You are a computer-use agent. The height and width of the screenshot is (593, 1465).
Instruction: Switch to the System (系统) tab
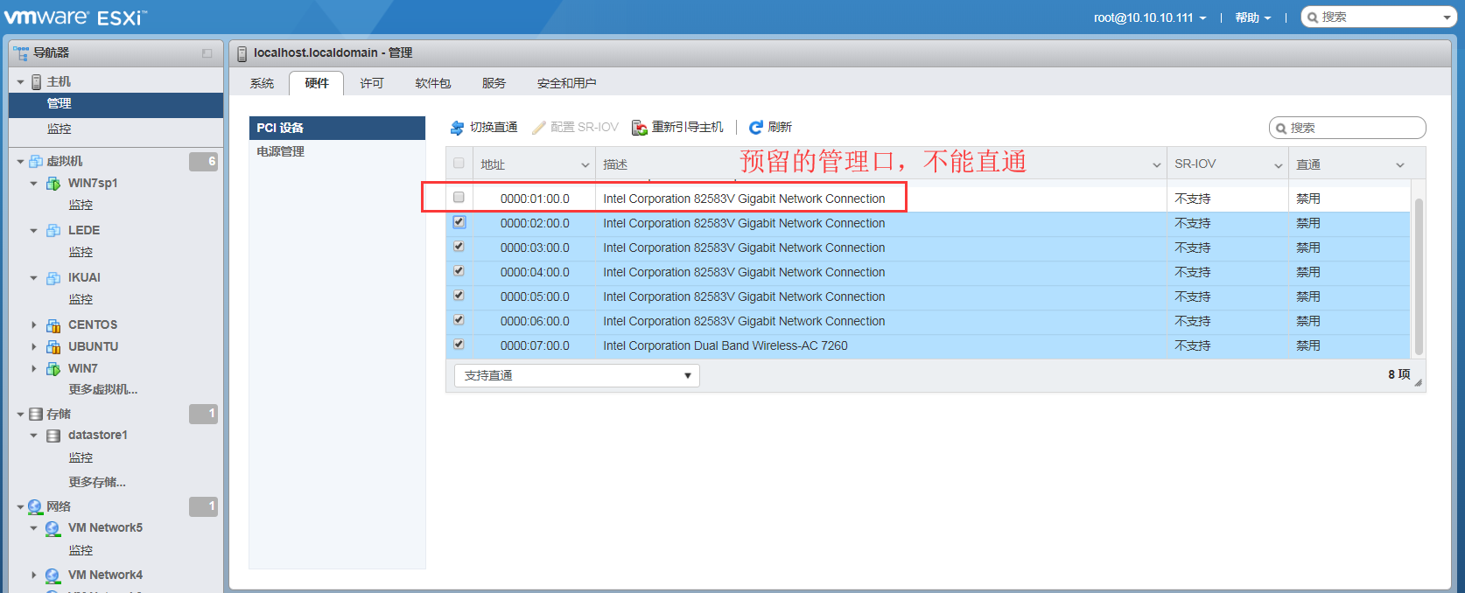pyautogui.click(x=262, y=84)
